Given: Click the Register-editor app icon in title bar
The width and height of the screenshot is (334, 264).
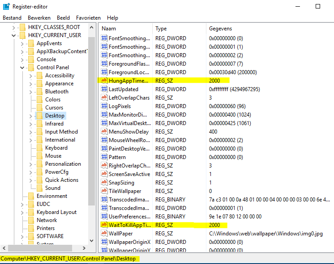Looking at the screenshot, I should pyautogui.click(x=6, y=6).
